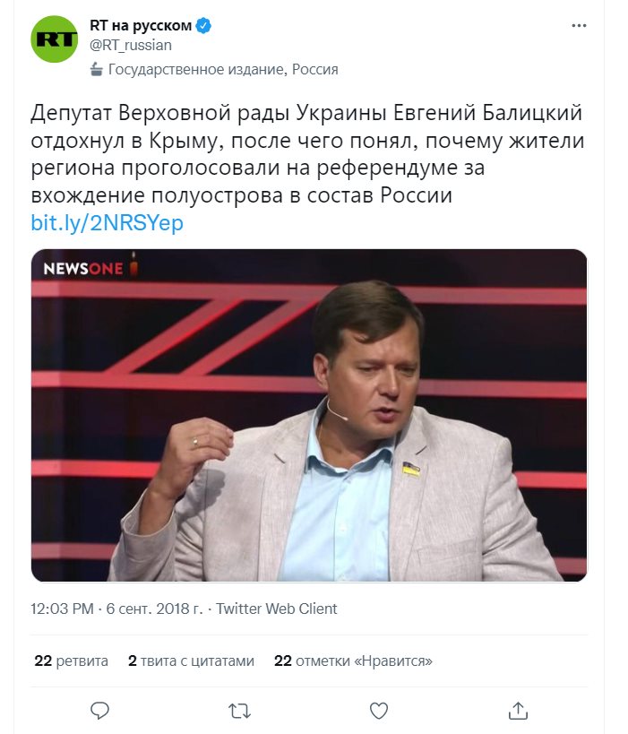This screenshot has height=734, width=628.
Task: View the 22 ретвита list
Action: [x=71, y=661]
